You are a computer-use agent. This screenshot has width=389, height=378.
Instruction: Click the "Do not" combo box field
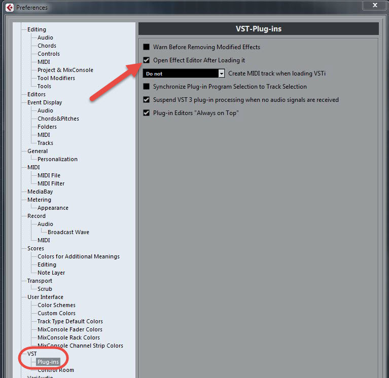point(184,73)
